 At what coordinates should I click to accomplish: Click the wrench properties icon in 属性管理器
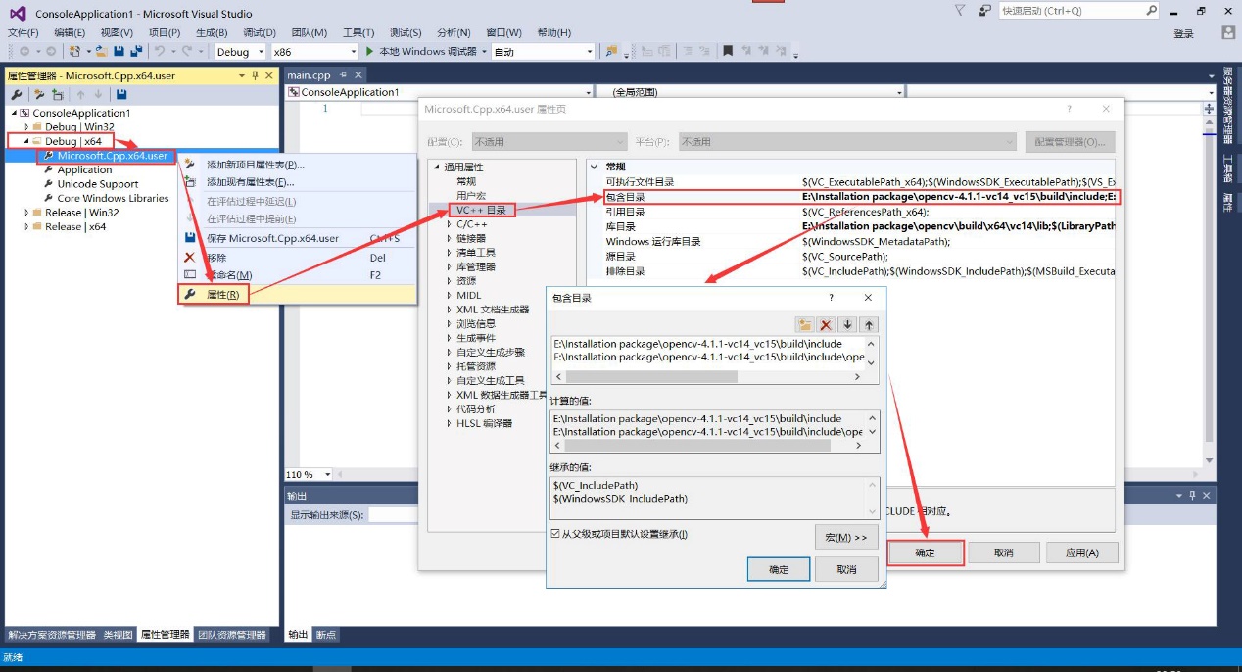(x=17, y=95)
